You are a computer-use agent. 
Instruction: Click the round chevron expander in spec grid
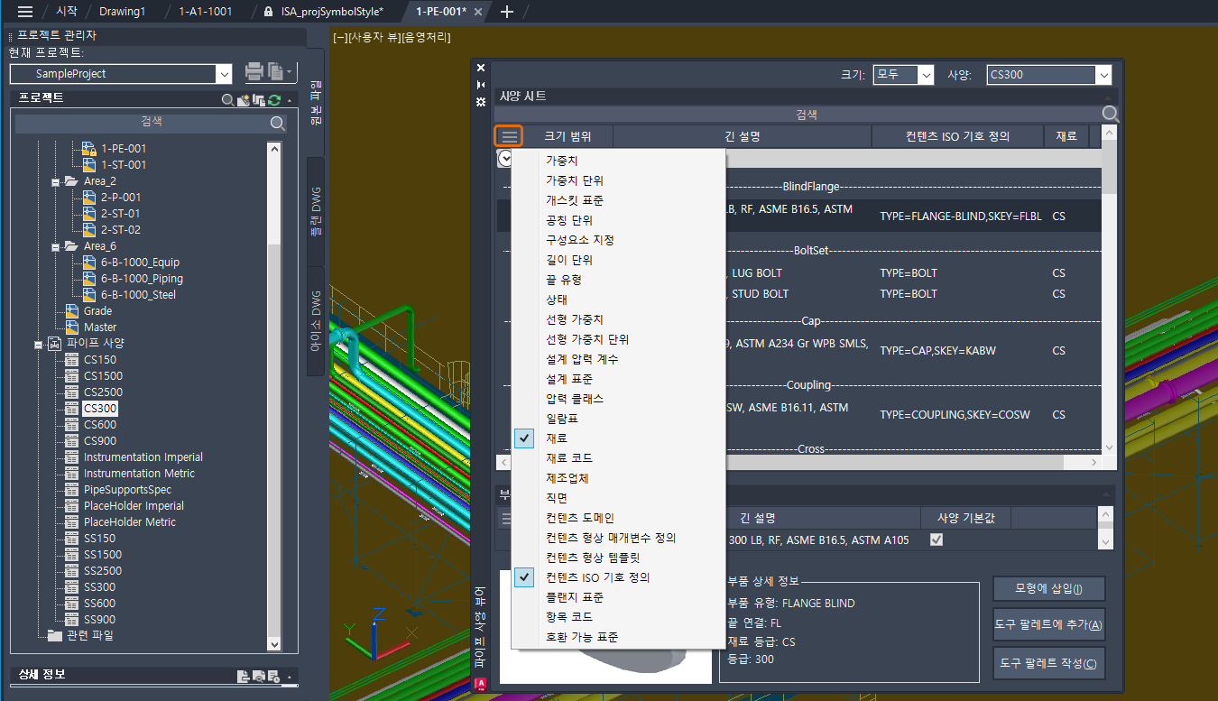[505, 158]
